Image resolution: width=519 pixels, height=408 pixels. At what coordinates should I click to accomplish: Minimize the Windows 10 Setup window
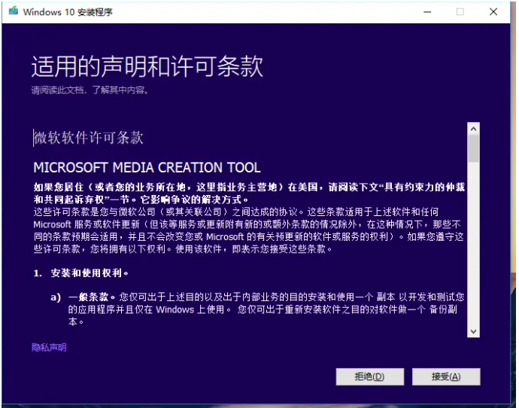[427, 12]
